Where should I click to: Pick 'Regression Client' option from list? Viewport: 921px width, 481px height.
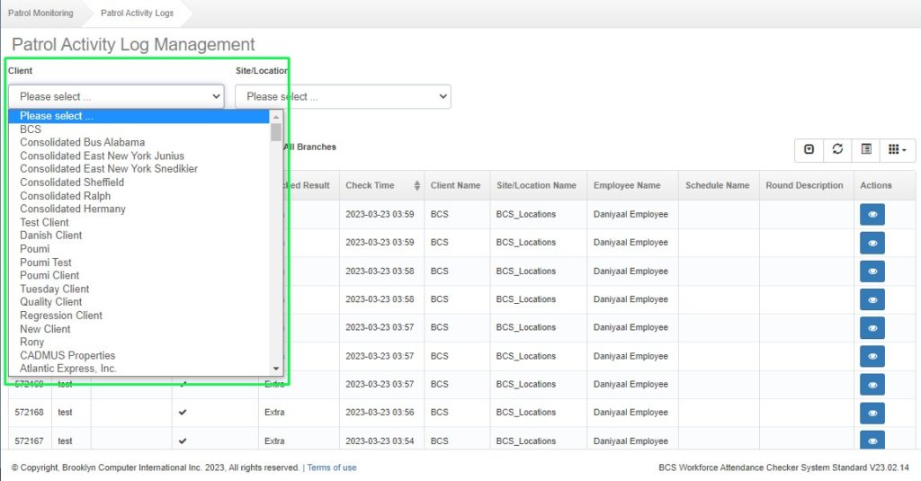tap(61, 316)
